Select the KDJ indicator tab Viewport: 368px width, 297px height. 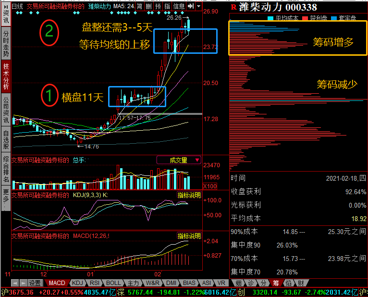[77, 283]
